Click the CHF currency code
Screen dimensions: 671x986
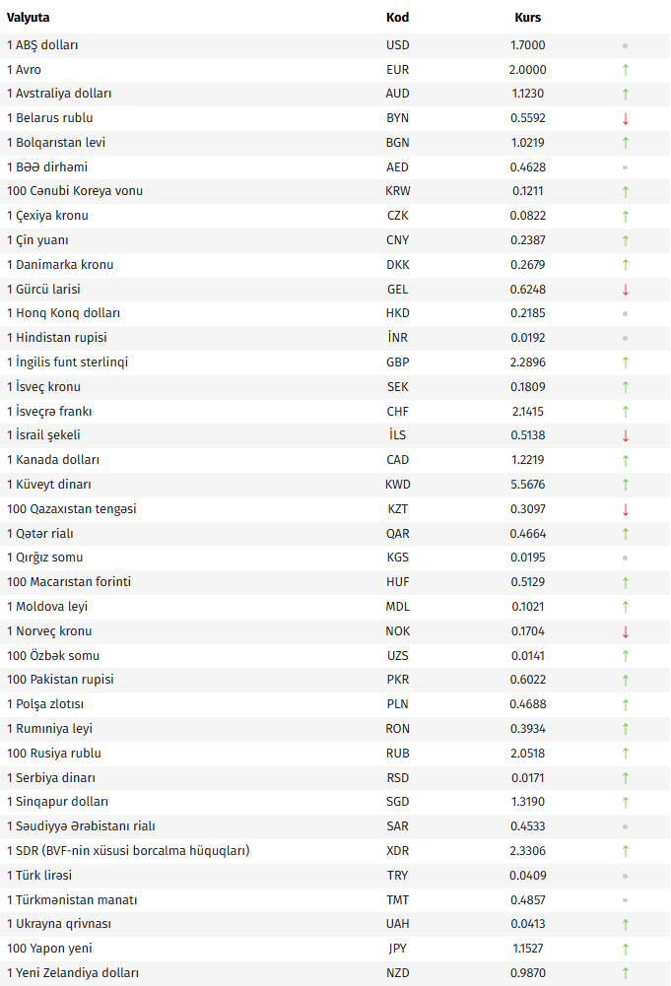[397, 412]
